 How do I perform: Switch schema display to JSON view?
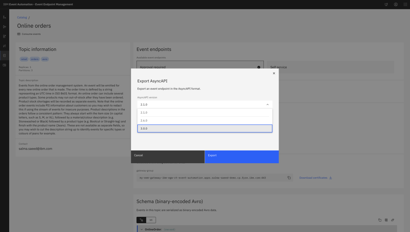point(152,220)
